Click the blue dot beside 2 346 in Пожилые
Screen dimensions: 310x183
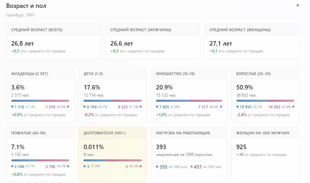coord(12,166)
